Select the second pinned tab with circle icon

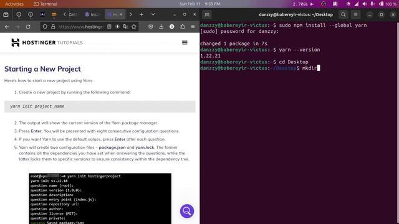(31, 14)
